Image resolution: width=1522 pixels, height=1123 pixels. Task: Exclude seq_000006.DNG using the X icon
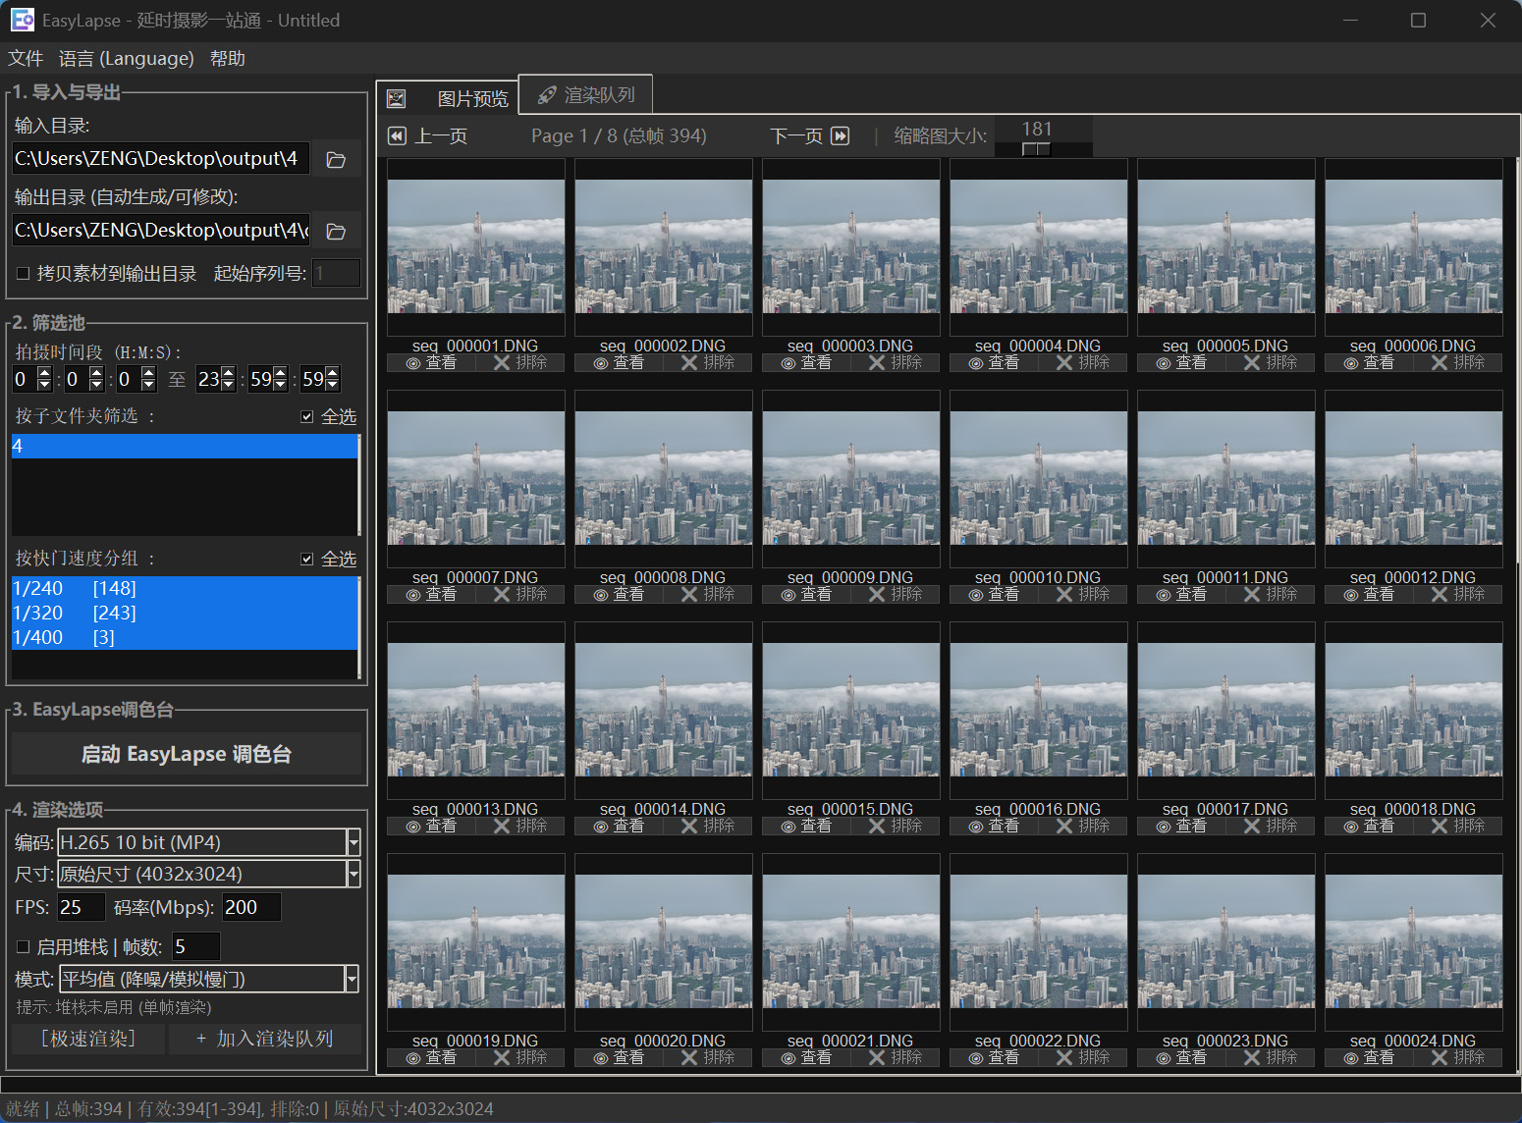pos(1440,362)
